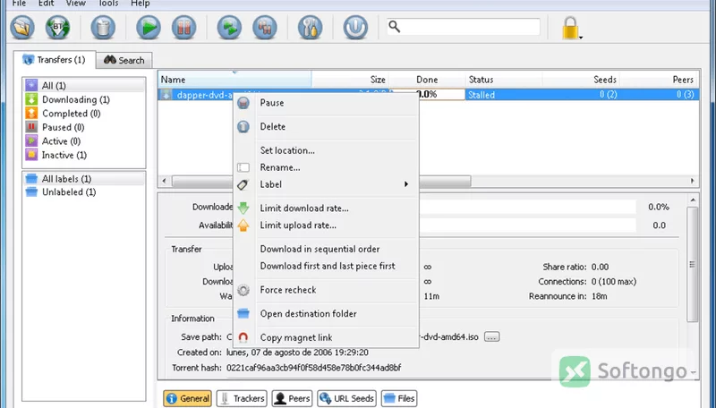716x408 pixels.
Task: Click the resume all toolbar icon
Action: click(229, 28)
